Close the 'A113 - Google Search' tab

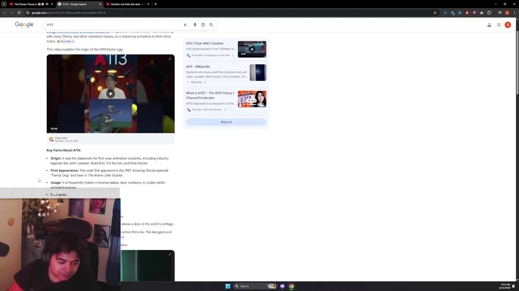[100, 4]
